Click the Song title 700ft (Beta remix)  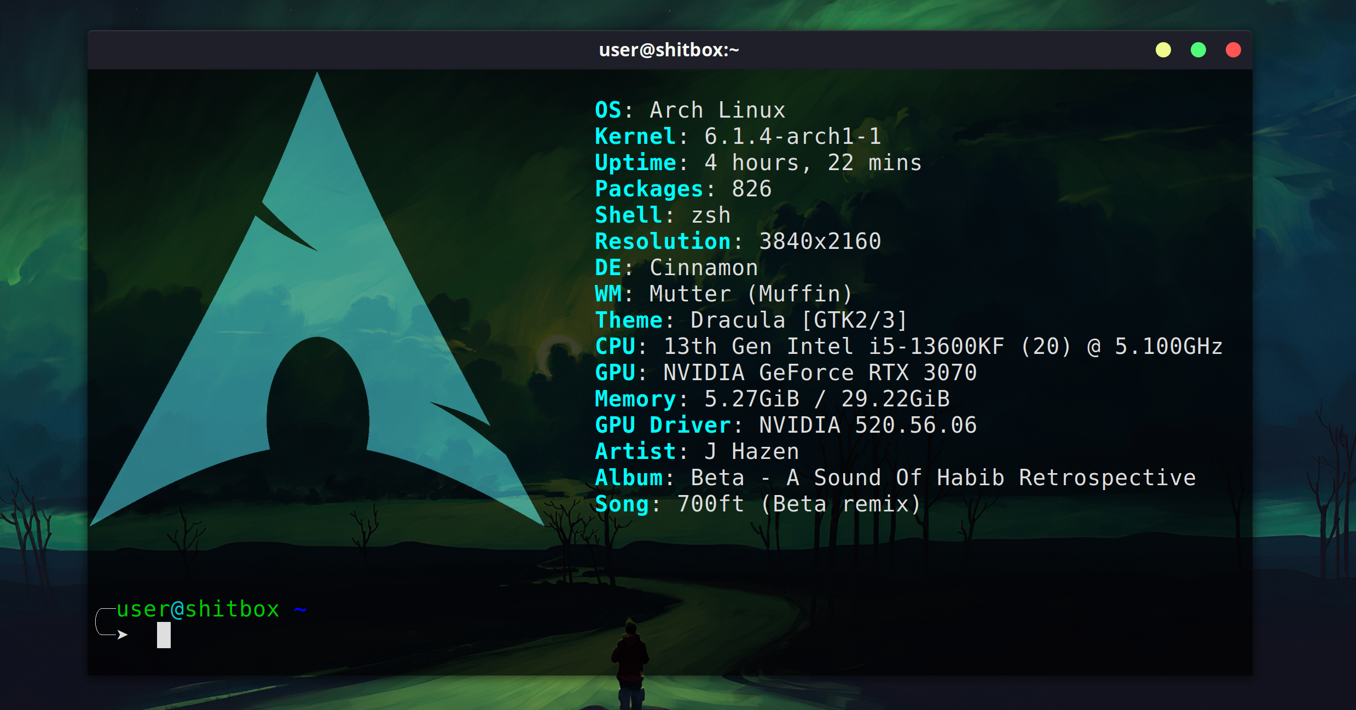click(x=799, y=504)
